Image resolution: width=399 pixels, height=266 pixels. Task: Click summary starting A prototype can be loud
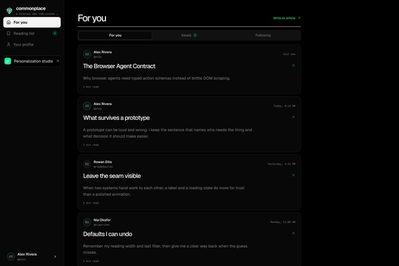(x=167, y=133)
